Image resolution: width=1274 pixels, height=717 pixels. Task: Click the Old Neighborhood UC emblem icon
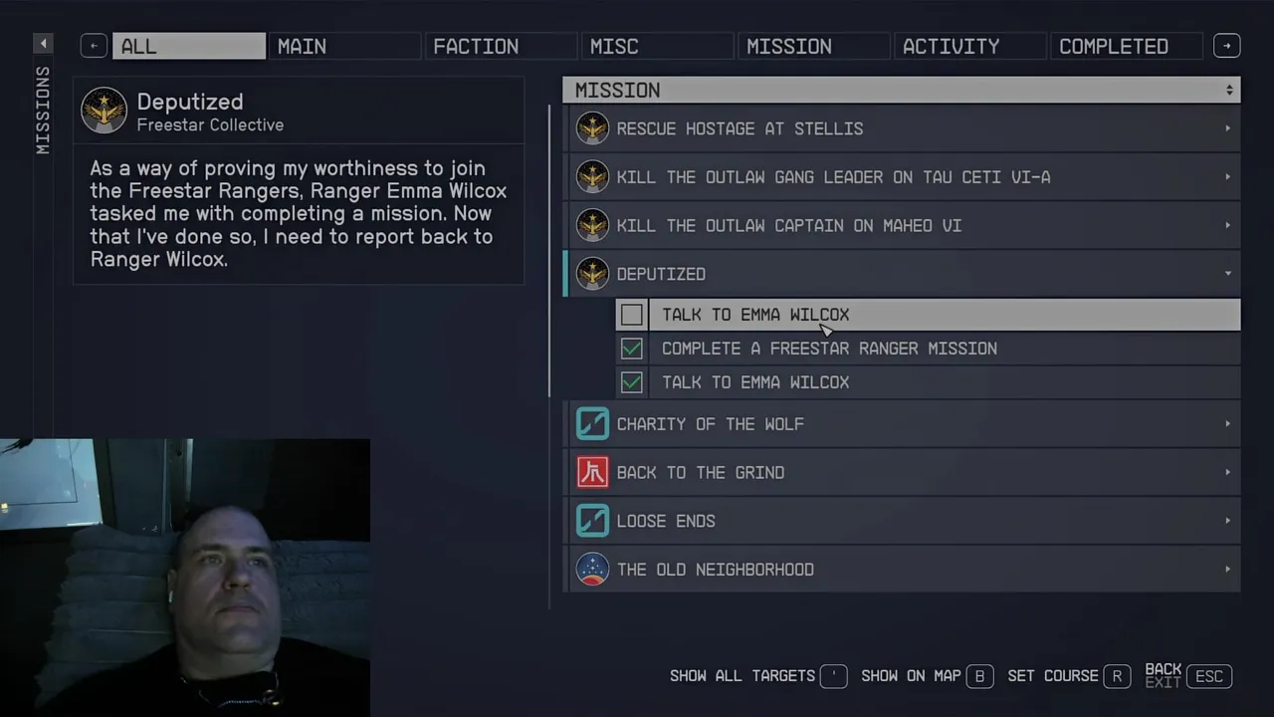point(592,570)
